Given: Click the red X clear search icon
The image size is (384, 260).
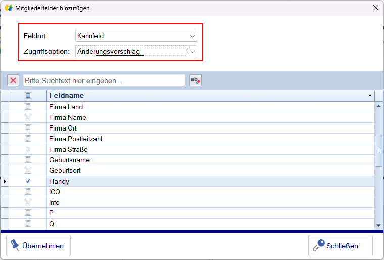Looking at the screenshot, I should click(x=13, y=80).
